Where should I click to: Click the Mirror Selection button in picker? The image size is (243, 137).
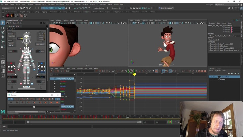[x=40, y=44]
